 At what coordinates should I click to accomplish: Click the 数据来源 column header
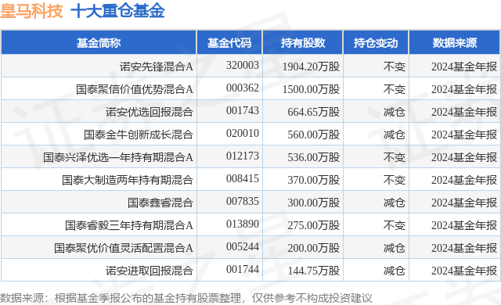point(455,42)
